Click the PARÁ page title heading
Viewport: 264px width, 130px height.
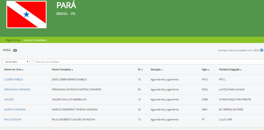66,5
